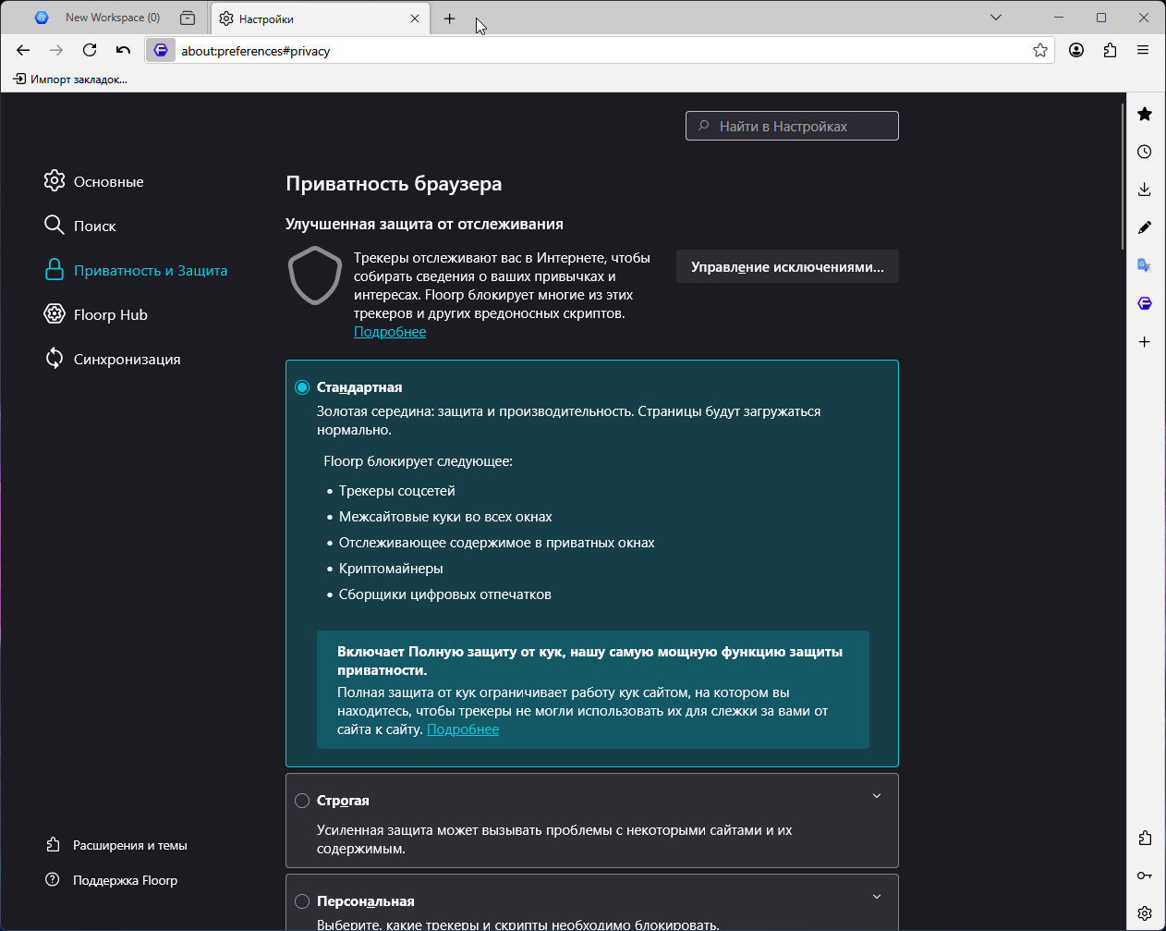1166x931 pixels.
Task: Expand the Персональная section chevron
Action: click(877, 897)
